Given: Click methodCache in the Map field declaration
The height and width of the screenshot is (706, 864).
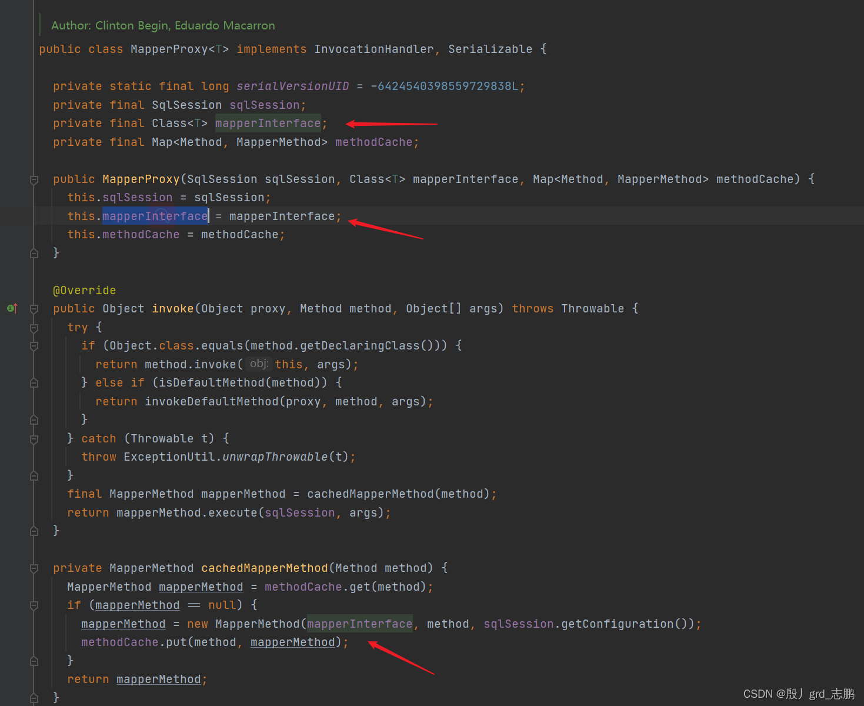Looking at the screenshot, I should (x=374, y=142).
